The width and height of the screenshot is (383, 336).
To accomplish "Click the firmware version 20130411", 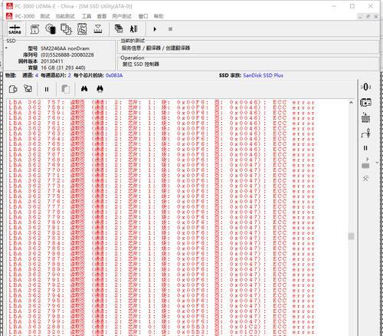I will [x=52, y=61].
